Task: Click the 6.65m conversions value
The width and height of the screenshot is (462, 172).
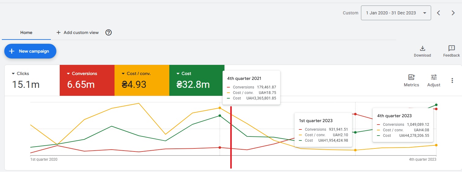Action: [81, 84]
